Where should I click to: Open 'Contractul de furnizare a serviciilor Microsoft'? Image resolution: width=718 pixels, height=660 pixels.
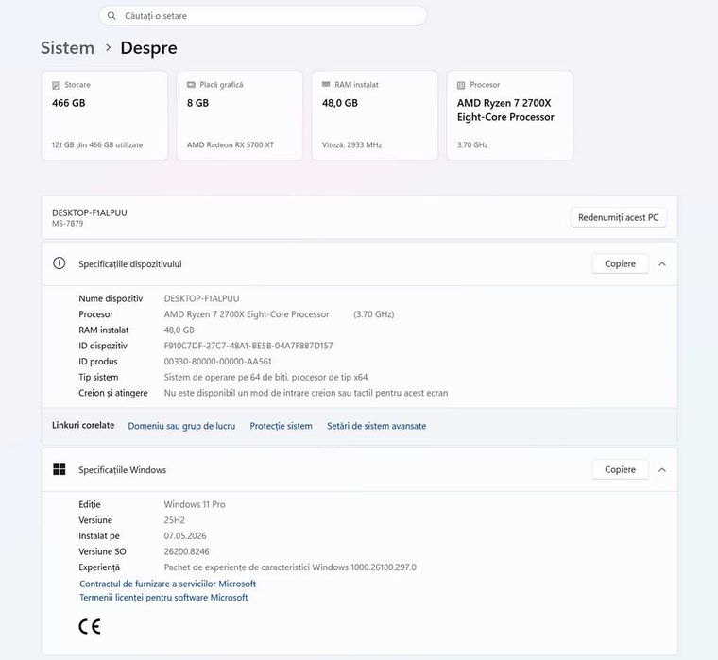(x=167, y=584)
